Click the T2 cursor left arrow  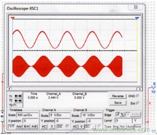[16, 101]
